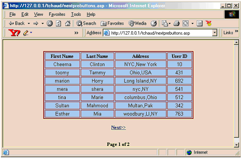Refresh the page using the Refresh icon

pos(58,23)
